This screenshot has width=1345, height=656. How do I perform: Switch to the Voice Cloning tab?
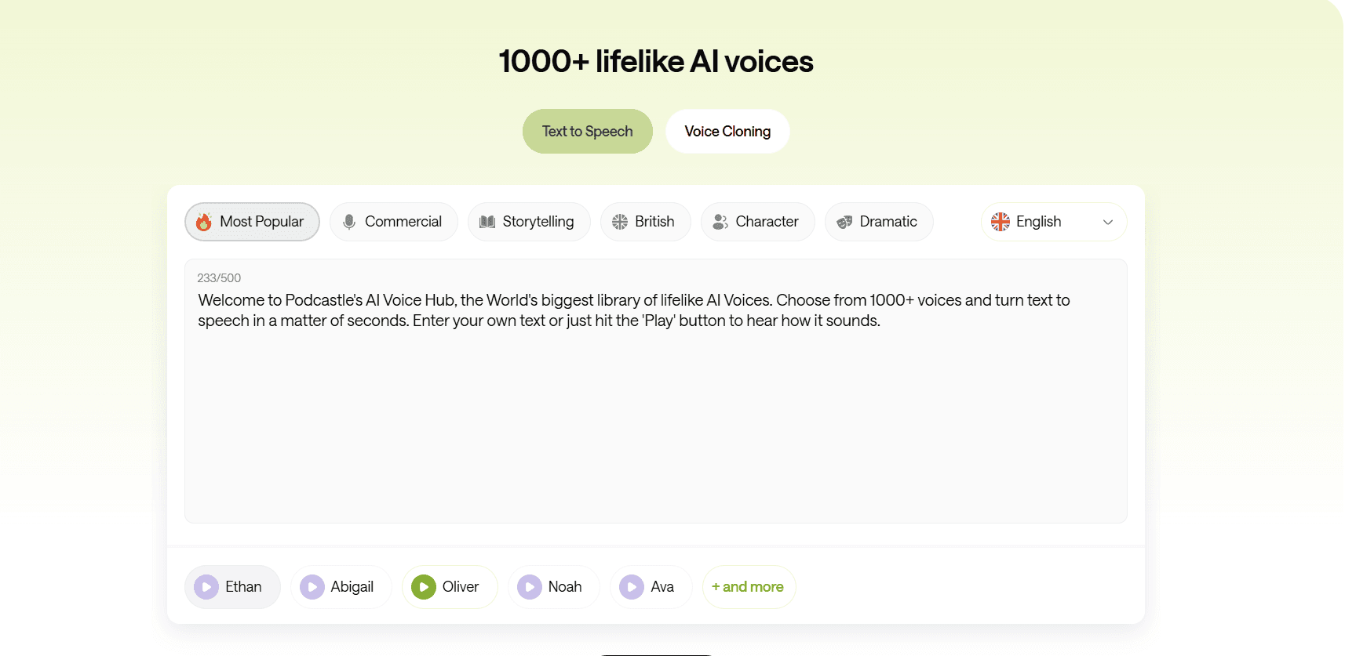pos(727,131)
